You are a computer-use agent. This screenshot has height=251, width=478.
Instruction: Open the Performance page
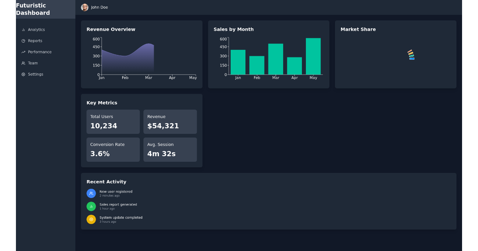pos(39,52)
